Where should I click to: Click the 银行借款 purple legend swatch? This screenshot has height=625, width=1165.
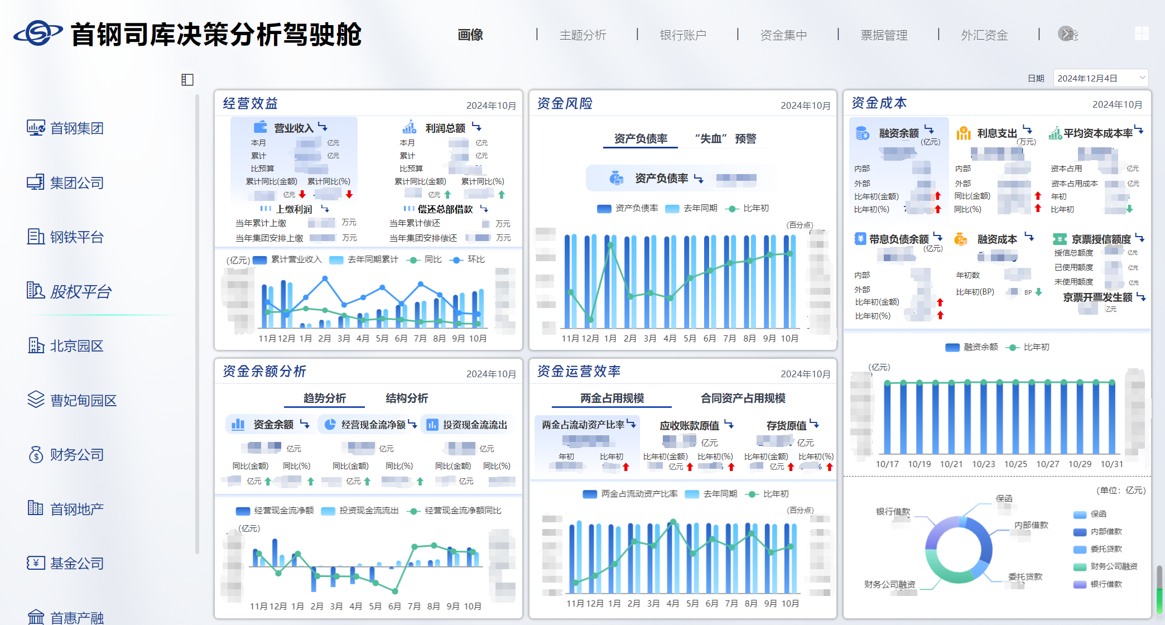(1080, 585)
